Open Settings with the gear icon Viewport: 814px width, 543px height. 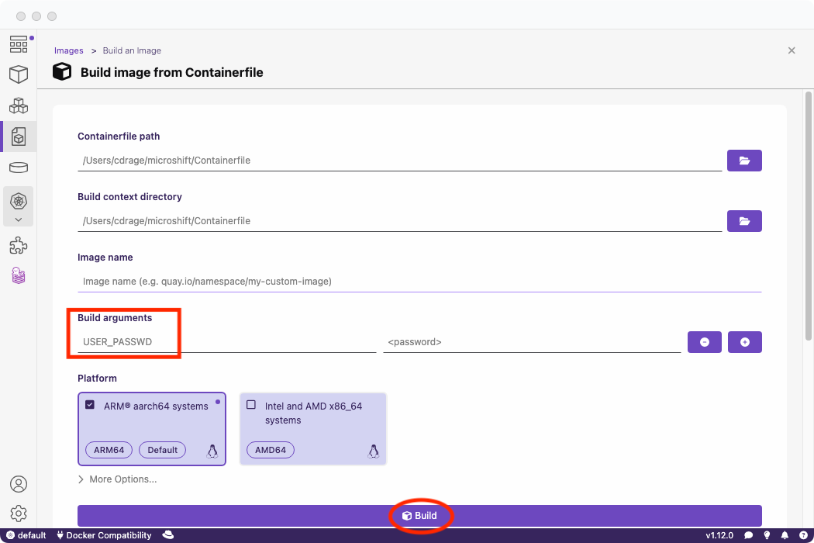(19, 514)
